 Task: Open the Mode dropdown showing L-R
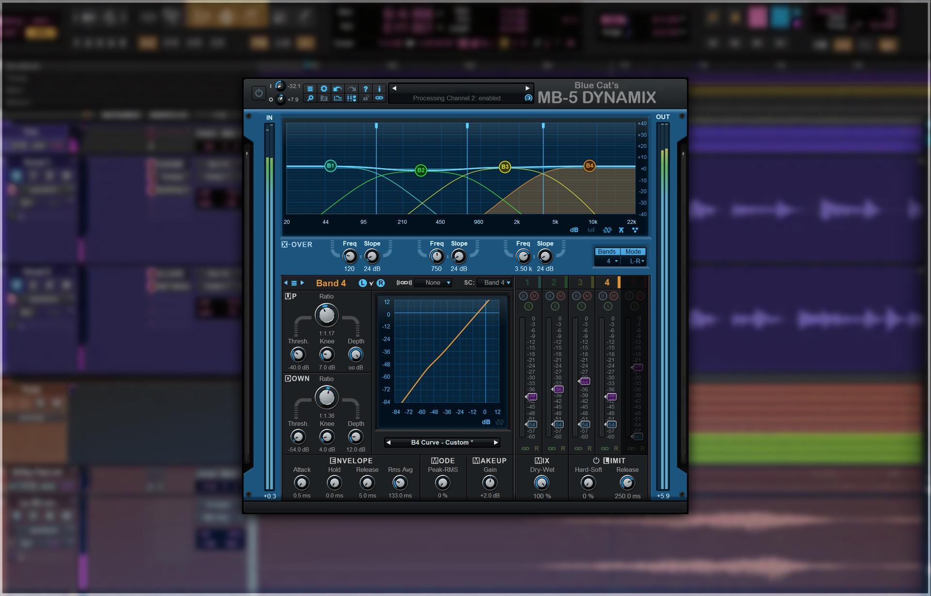coord(634,261)
